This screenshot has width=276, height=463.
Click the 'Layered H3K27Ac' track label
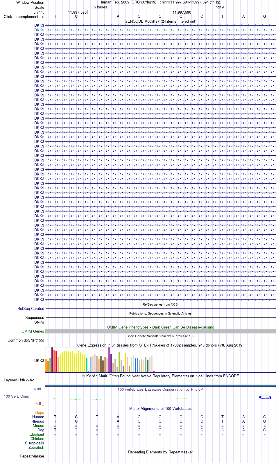click(19, 380)
